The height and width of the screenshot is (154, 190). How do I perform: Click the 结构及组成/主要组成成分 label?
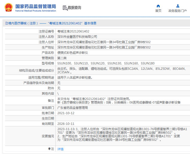click(36, 71)
